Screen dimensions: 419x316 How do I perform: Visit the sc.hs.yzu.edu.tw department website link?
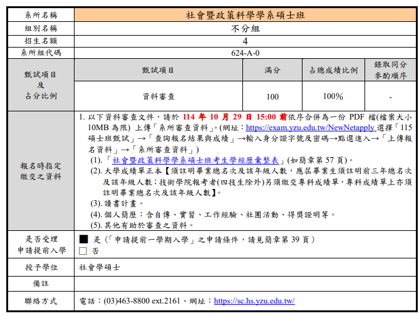coord(254,301)
